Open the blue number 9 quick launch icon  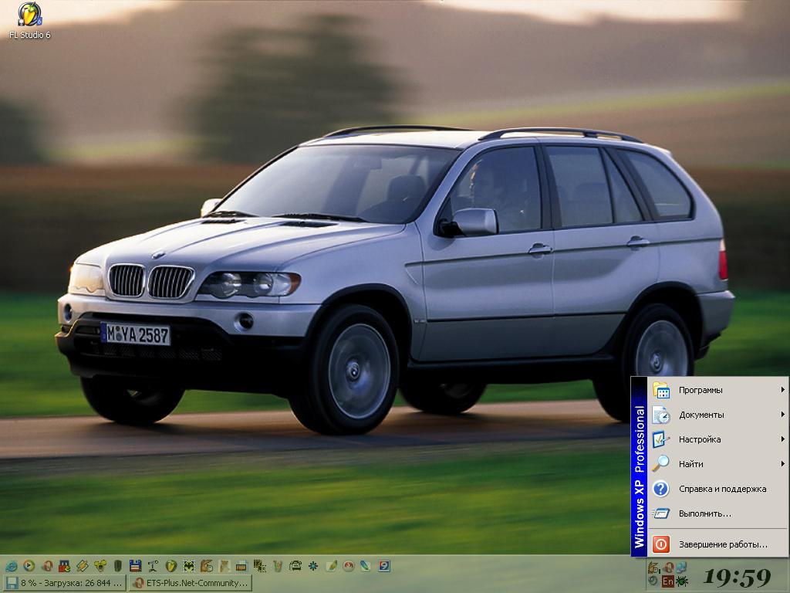383,565
